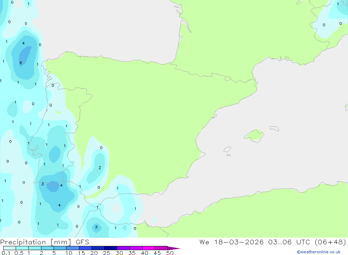
Task: Click the 0.5–1 mm legend color box
Action: (22, 248)
